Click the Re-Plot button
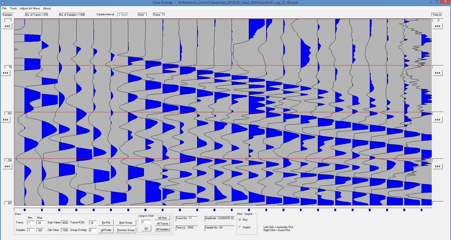The width and height of the screenshot is (451, 240). click(106, 222)
